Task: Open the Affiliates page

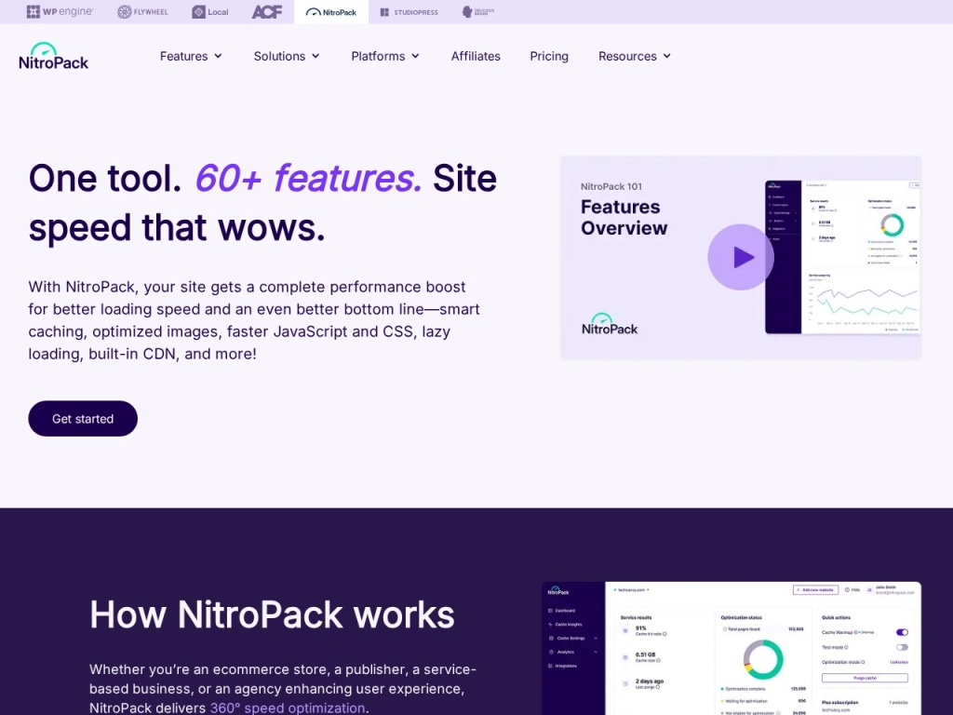Action: (x=476, y=56)
